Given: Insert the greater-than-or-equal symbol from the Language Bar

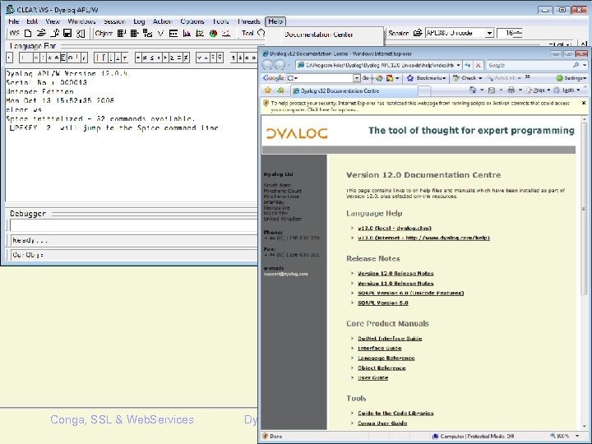Looking at the screenshot, I should [x=172, y=58].
